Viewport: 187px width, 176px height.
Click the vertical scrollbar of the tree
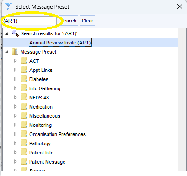point(182,78)
